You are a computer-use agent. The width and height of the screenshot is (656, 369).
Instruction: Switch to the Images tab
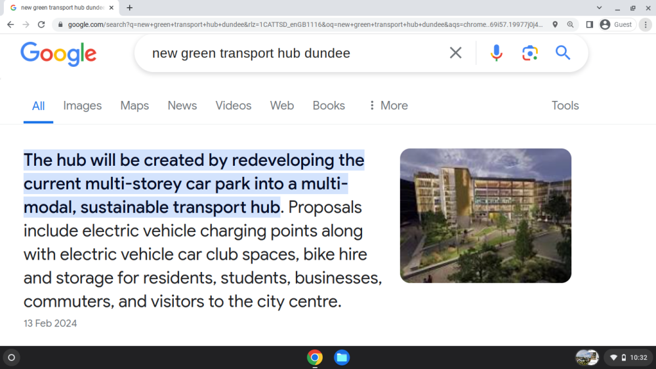pyautogui.click(x=83, y=106)
